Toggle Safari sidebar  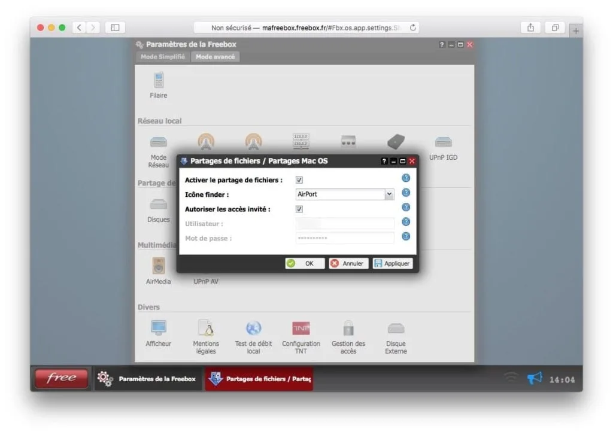point(115,28)
